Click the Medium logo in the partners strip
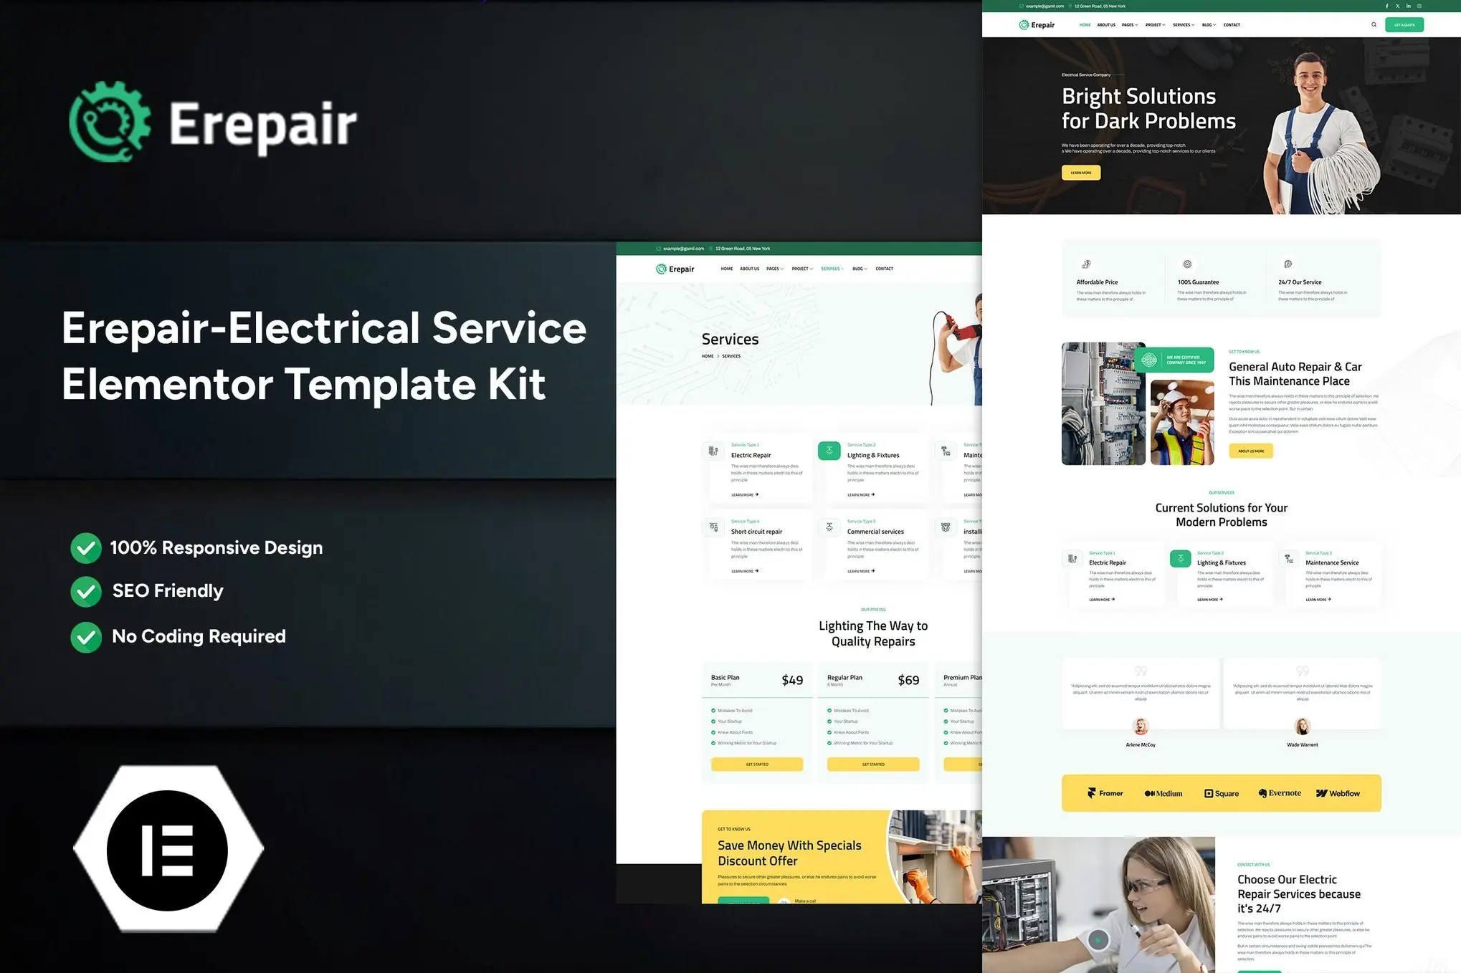1461x973 pixels. click(1163, 793)
